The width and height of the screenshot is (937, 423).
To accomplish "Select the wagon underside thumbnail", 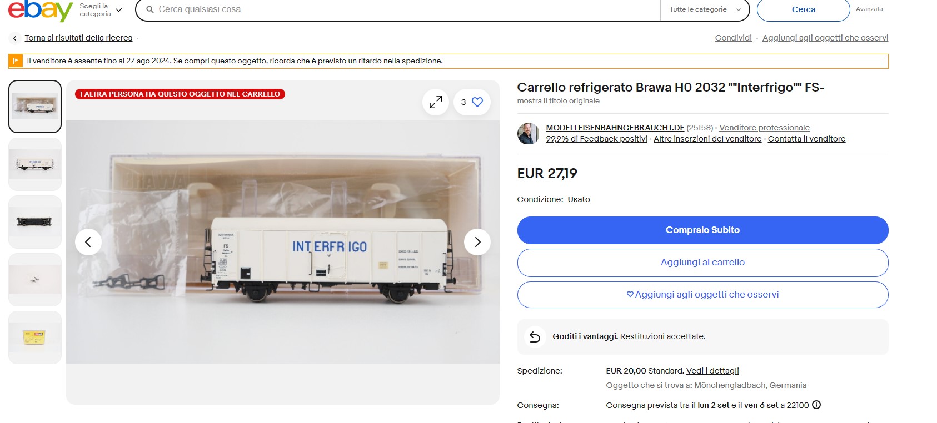I will pos(35,222).
